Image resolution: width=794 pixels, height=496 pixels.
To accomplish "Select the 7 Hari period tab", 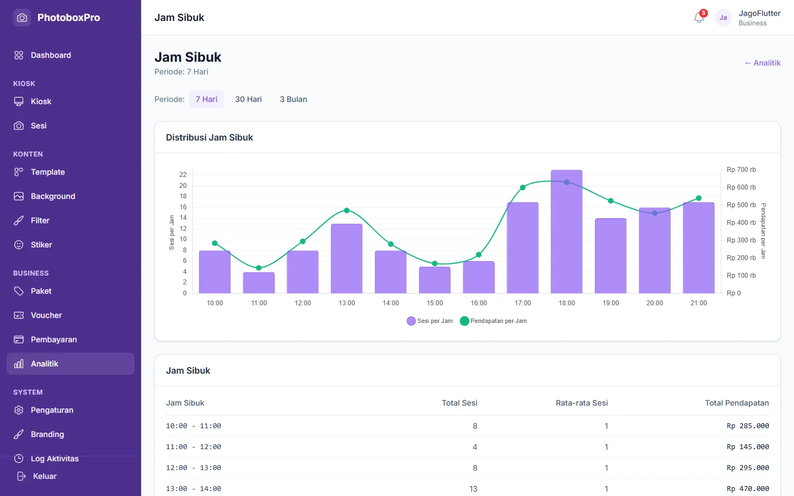I will click(207, 99).
